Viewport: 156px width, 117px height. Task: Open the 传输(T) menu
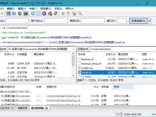[33, 9]
